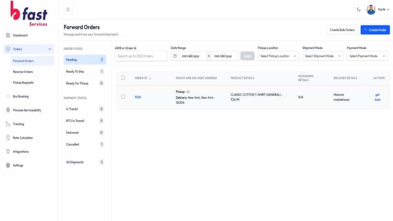393x221 pixels.
Task: Click the plus icon on Create Order
Action: pyautogui.click(x=365, y=29)
